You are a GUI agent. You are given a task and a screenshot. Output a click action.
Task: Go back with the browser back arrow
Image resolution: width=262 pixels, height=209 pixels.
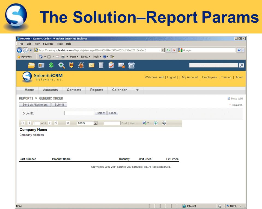(x=19, y=50)
